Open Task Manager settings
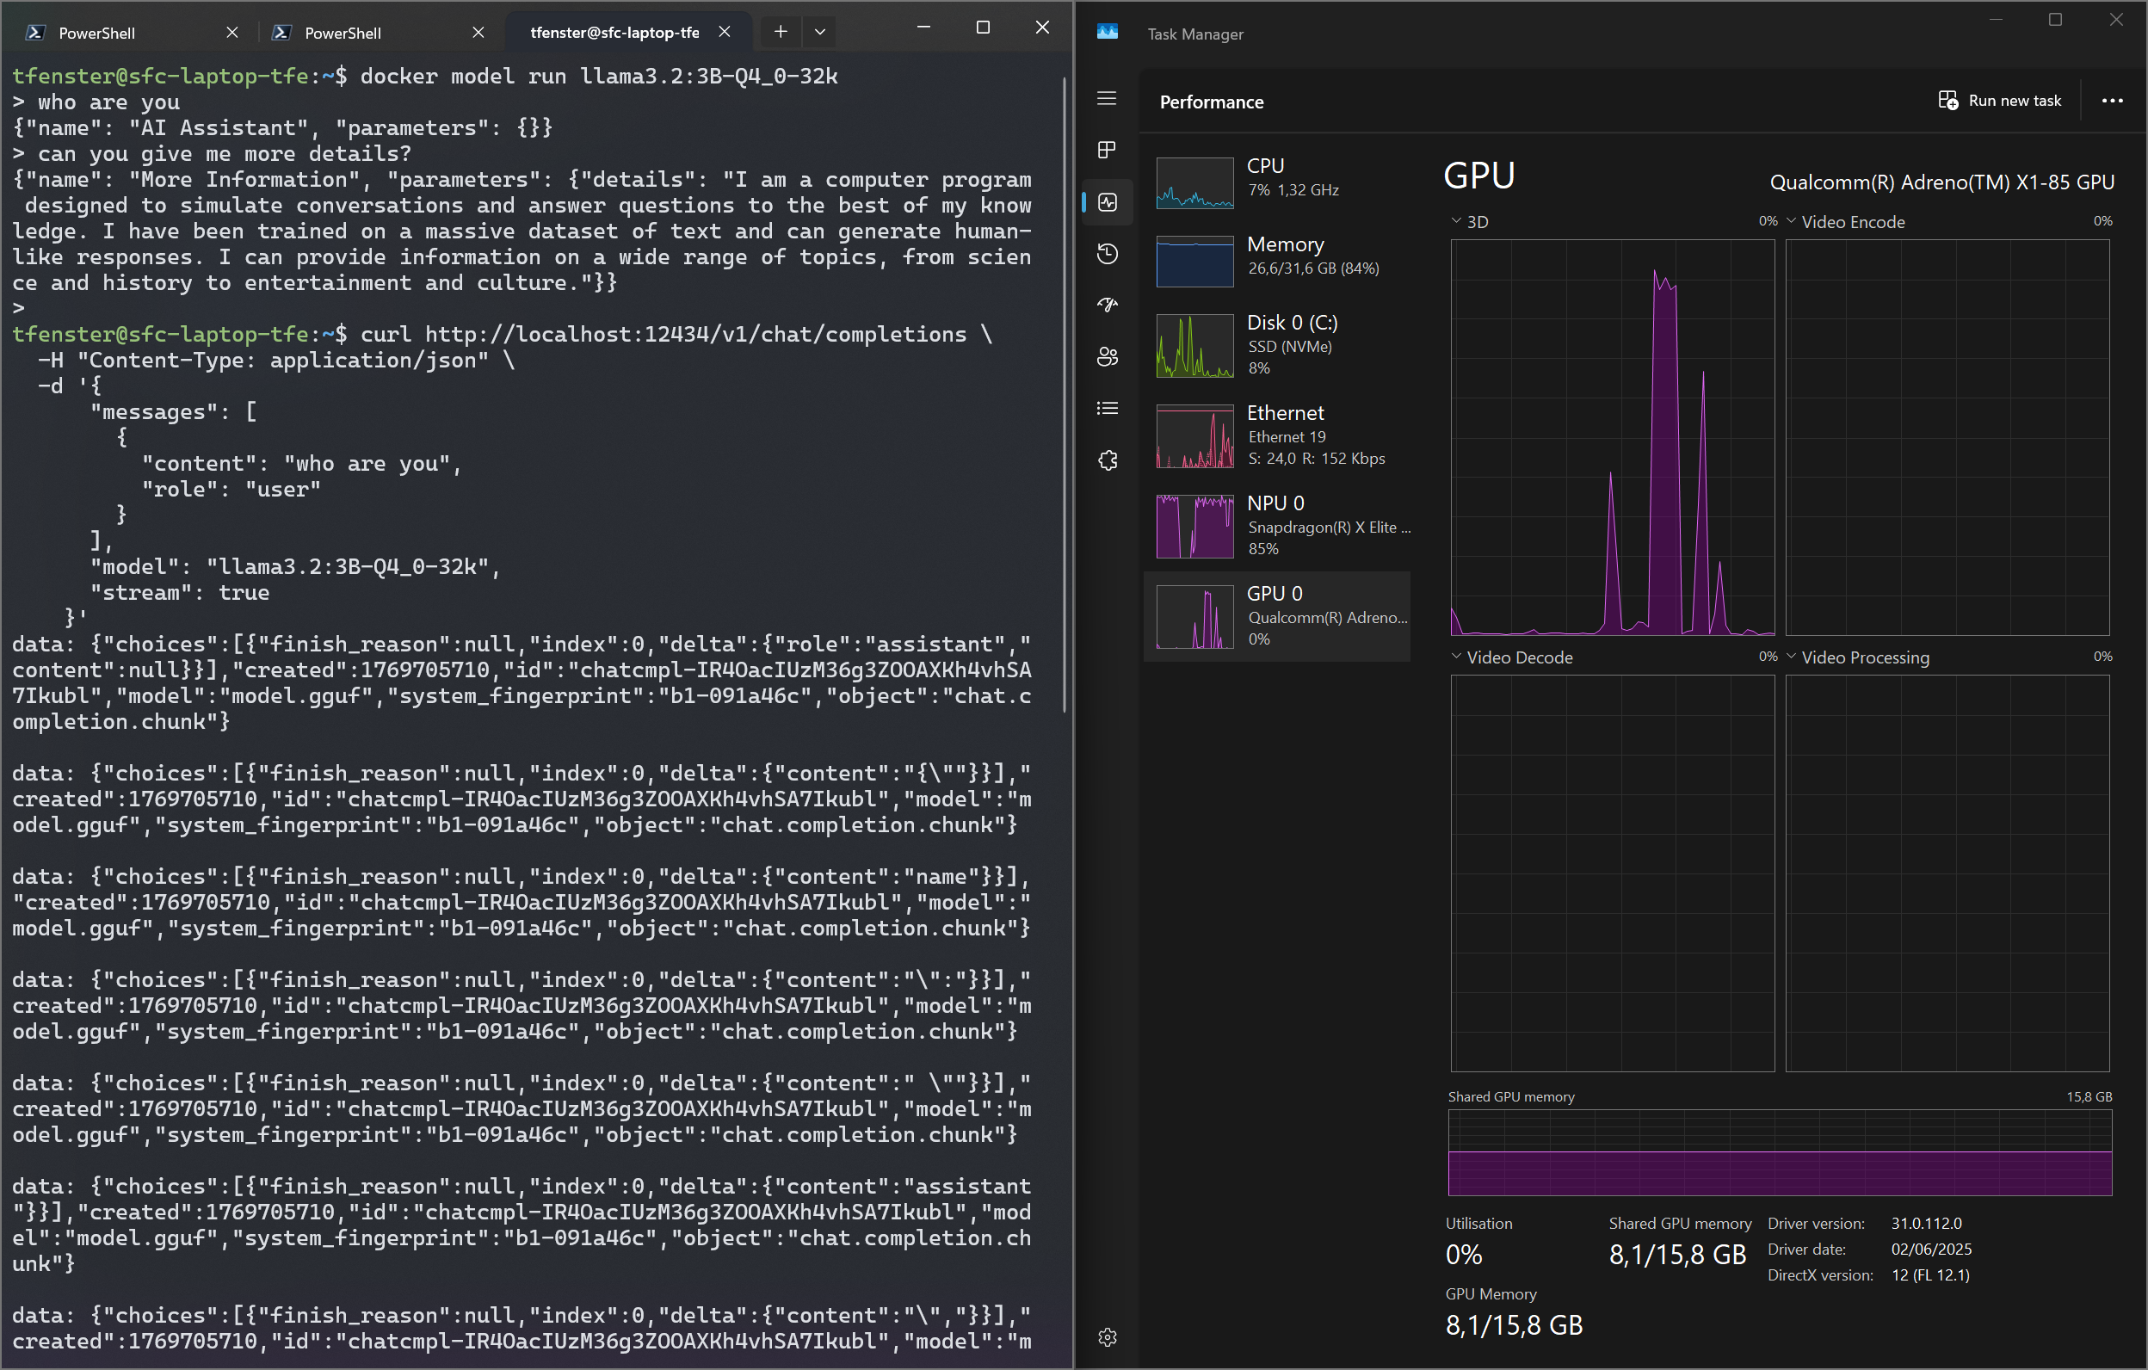The height and width of the screenshot is (1370, 2148). click(x=1107, y=1337)
